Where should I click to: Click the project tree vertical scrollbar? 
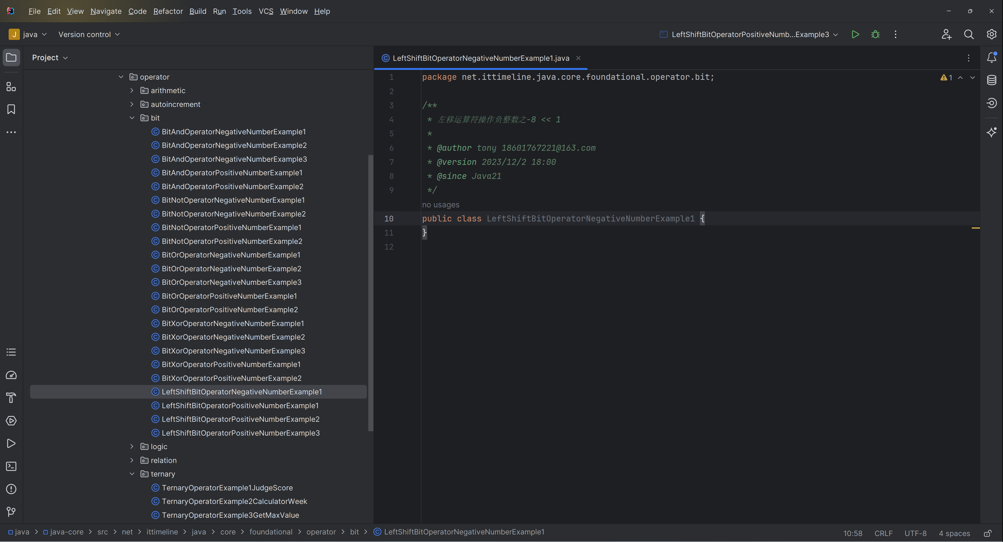tap(370, 293)
